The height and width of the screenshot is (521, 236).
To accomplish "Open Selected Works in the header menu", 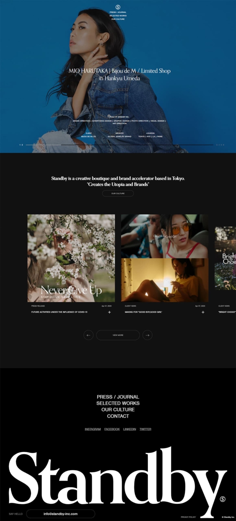I will coord(118,16).
